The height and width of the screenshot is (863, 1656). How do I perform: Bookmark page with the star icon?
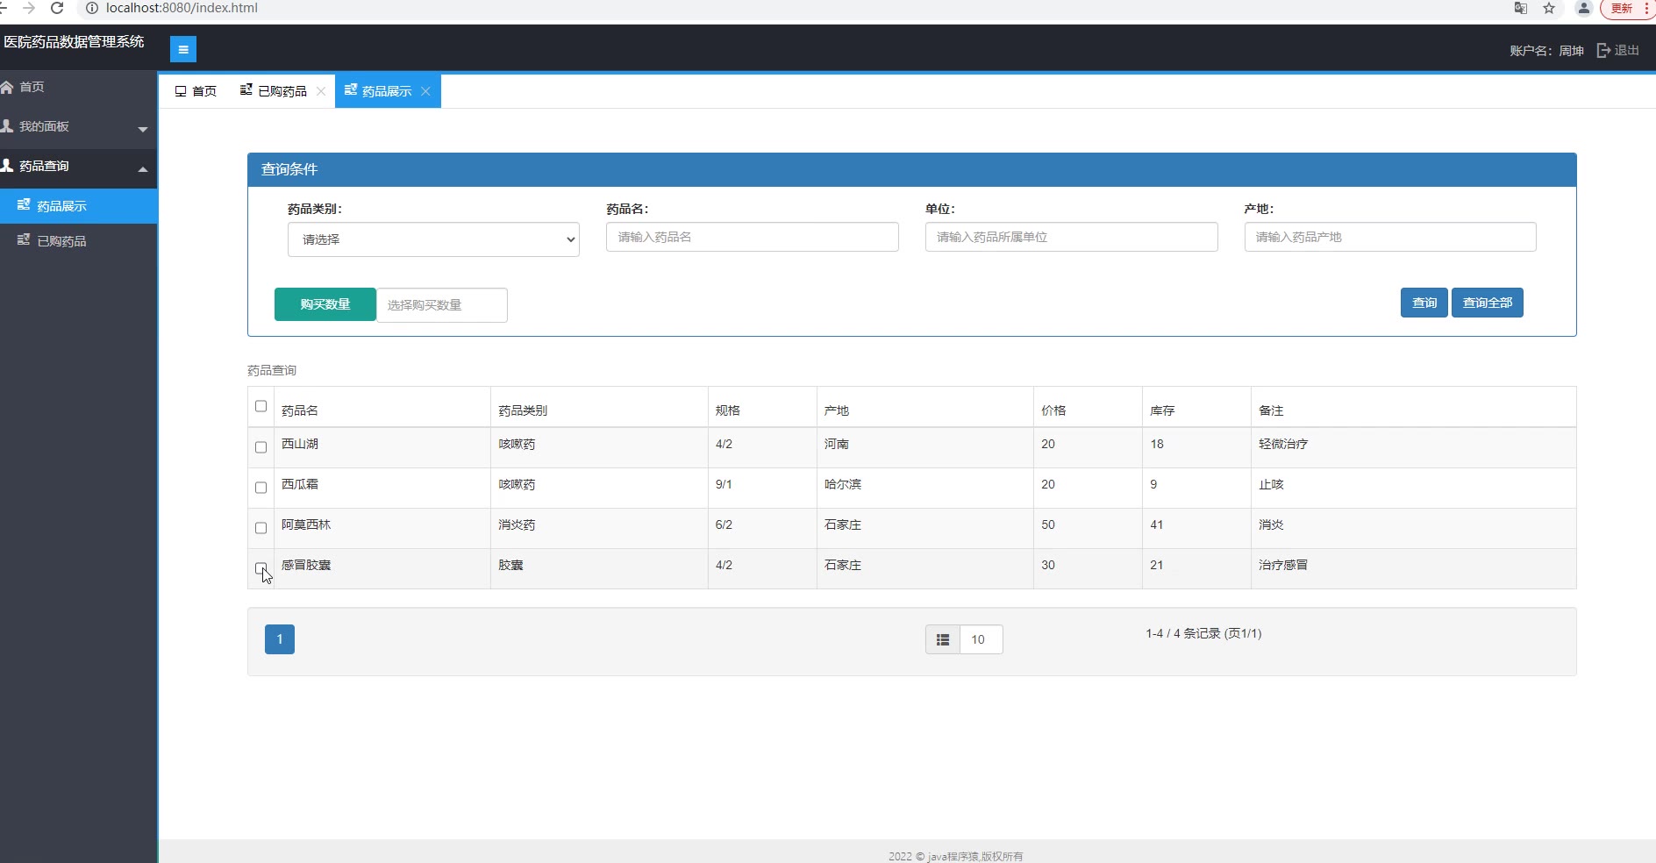(x=1549, y=8)
